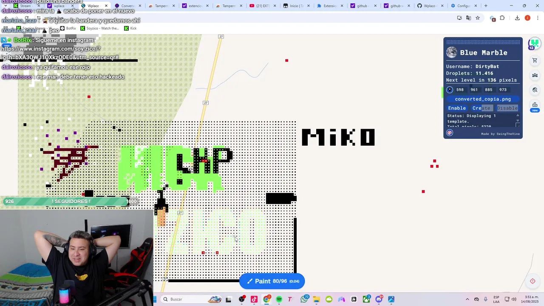Screen dimensions: 544x306
Task: Open TikTok from the taskbar
Action: click(x=254, y=299)
